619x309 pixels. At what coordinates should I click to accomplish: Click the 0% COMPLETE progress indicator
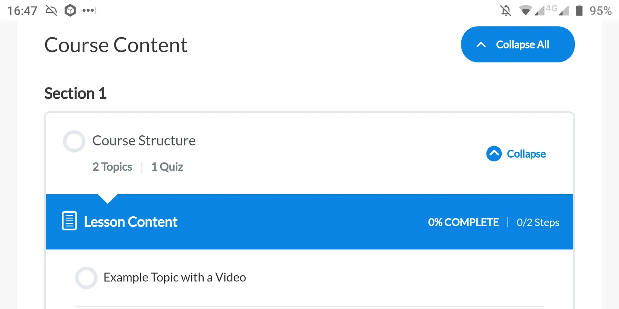tap(463, 222)
